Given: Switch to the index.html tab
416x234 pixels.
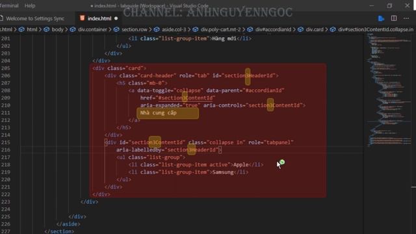Looking at the screenshot, I should coord(99,19).
